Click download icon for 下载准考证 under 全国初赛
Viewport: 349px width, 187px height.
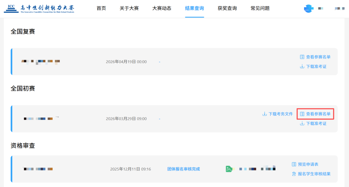(x=302, y=124)
